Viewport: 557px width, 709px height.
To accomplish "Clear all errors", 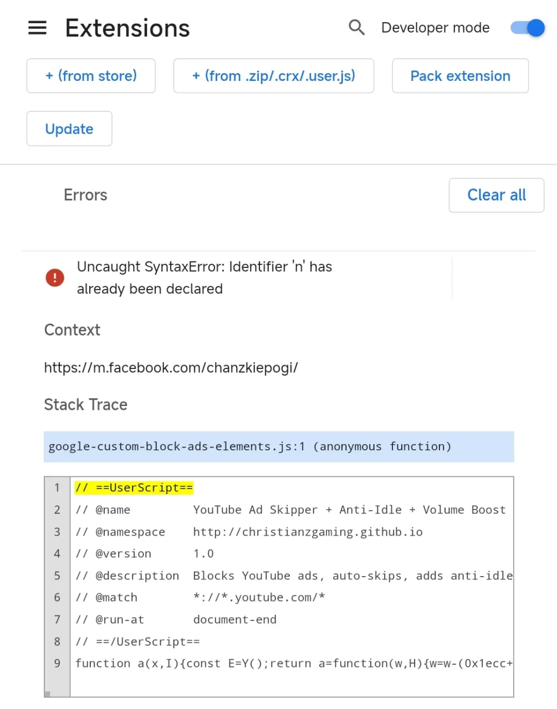I will [x=497, y=195].
